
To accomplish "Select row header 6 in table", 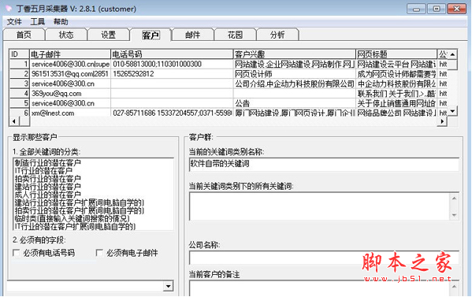I will (x=19, y=113).
